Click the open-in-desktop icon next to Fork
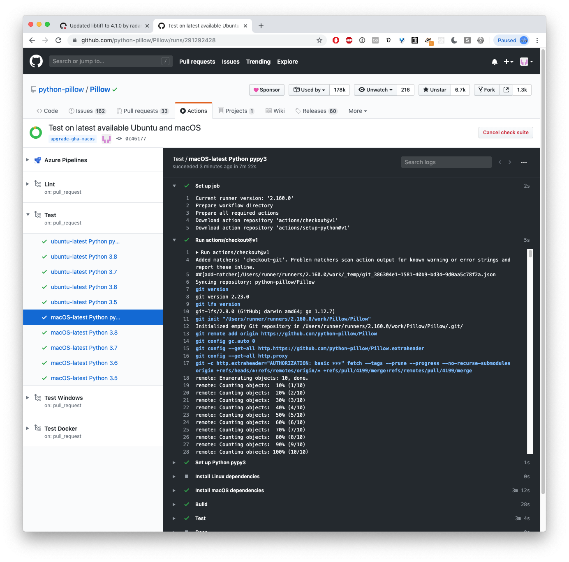This screenshot has height=562, width=569. point(506,90)
